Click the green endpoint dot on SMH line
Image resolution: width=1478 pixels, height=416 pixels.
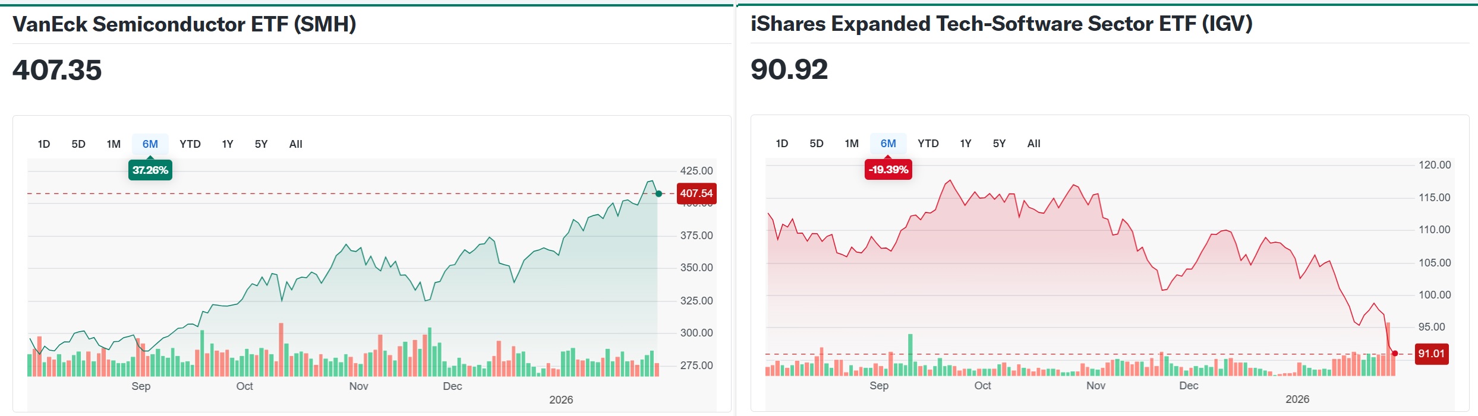coord(658,193)
